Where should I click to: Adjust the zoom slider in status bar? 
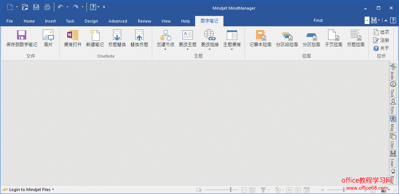tap(344, 190)
